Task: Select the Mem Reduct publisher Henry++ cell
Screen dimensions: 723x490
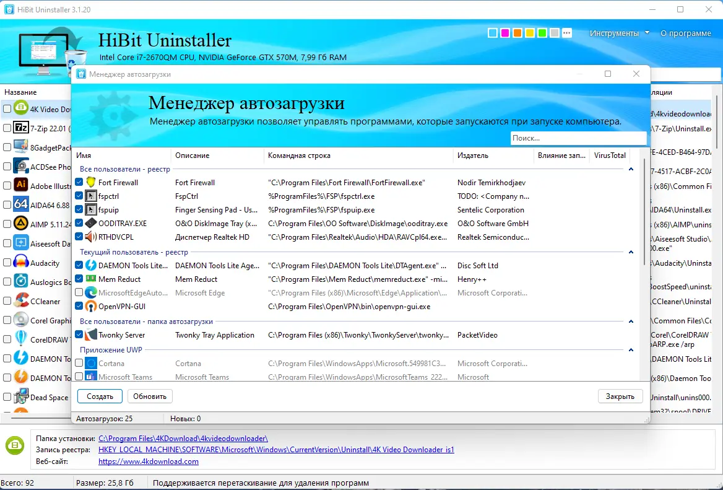Action: coord(472,279)
